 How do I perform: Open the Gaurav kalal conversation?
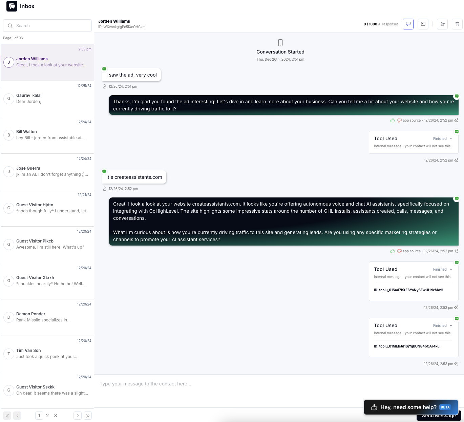(47, 99)
